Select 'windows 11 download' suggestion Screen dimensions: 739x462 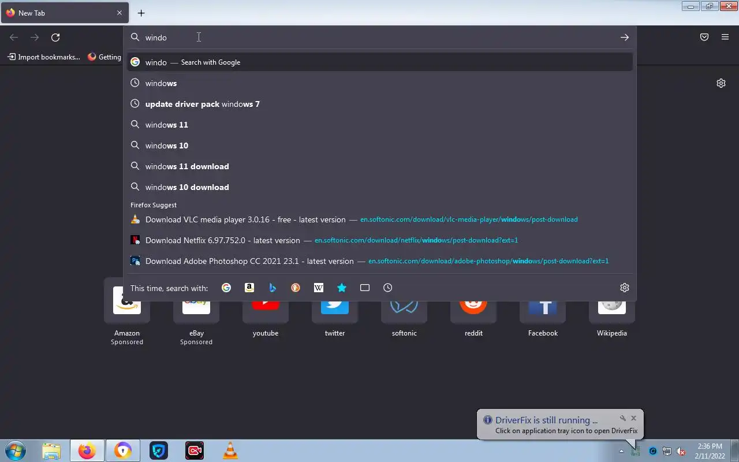tap(380, 166)
